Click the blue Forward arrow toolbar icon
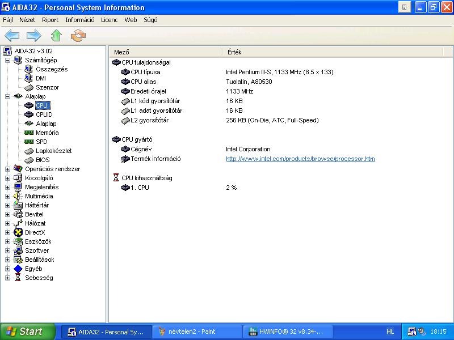454x340 pixels. click(x=34, y=36)
